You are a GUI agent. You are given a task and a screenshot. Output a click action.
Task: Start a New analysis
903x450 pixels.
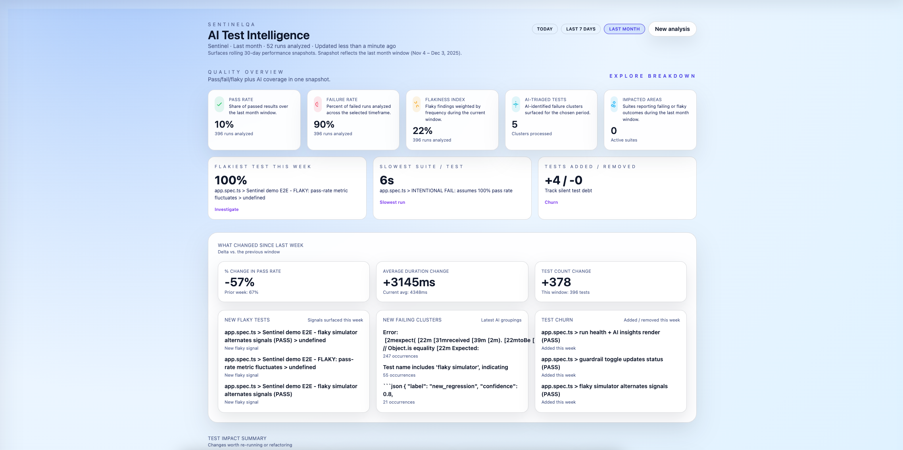click(672, 29)
